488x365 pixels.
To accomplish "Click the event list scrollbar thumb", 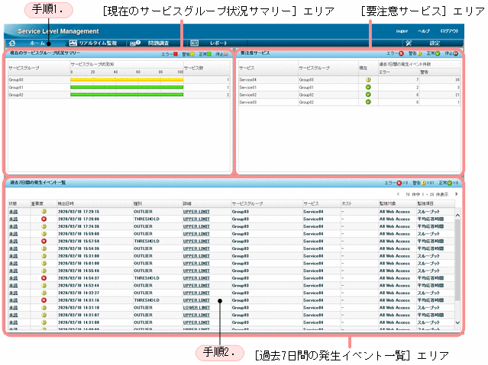I will click(x=457, y=260).
